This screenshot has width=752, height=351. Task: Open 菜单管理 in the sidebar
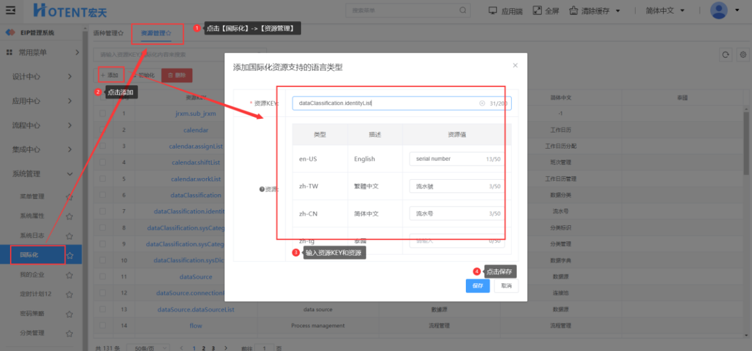32,197
